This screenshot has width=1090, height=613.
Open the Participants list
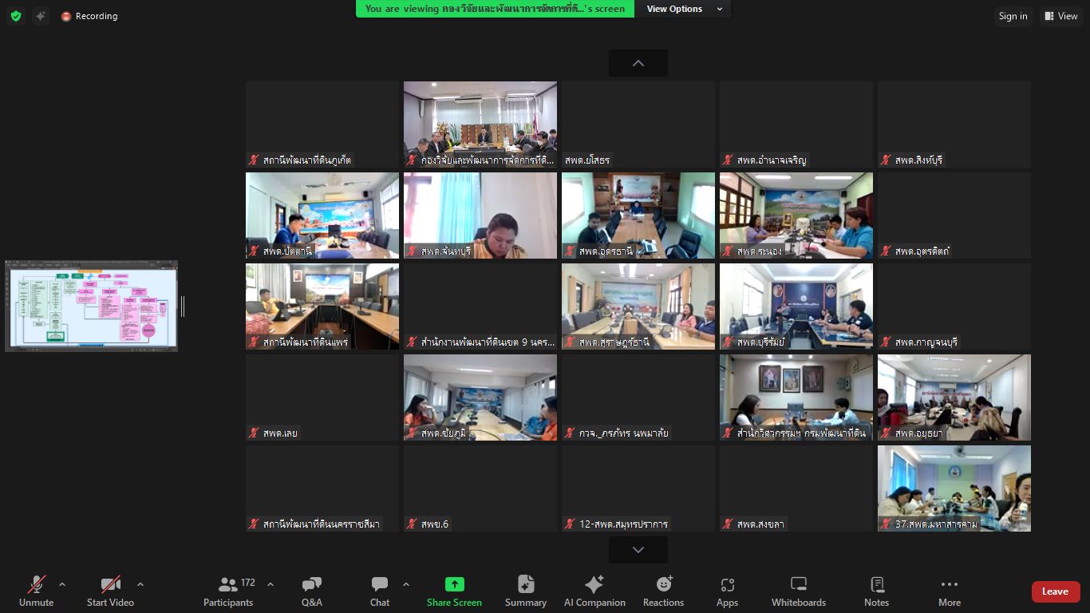(228, 591)
